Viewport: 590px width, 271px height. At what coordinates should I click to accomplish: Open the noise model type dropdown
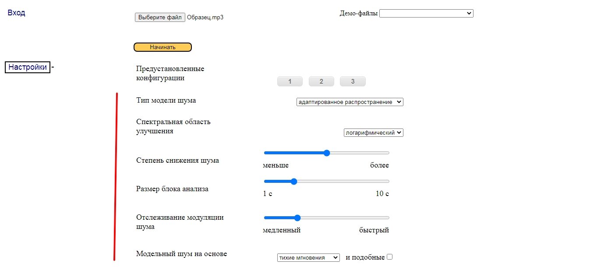coord(350,102)
